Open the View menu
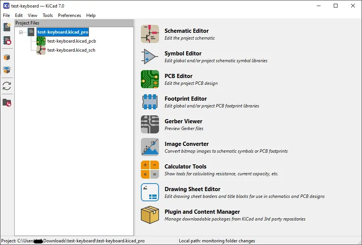 (x=32, y=15)
